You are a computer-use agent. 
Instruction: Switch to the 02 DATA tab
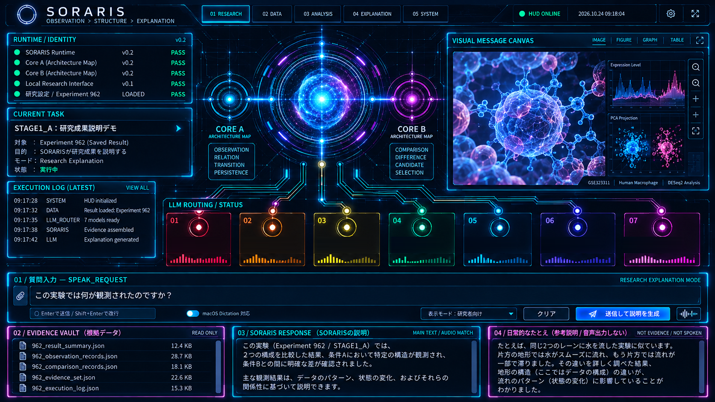pos(272,14)
